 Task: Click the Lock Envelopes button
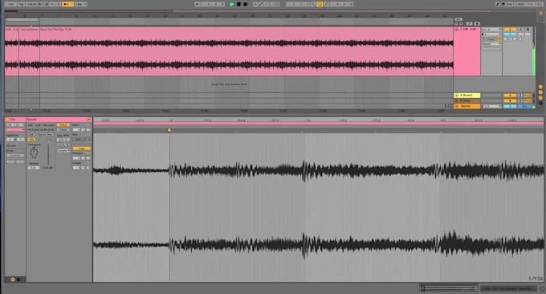click(469, 23)
